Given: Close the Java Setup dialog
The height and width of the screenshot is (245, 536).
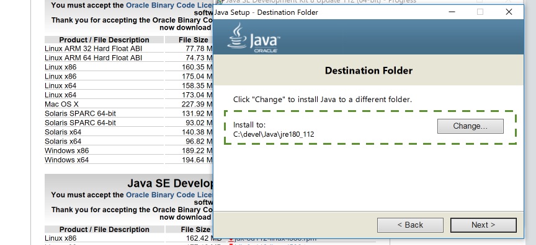Looking at the screenshot, I should point(509,12).
